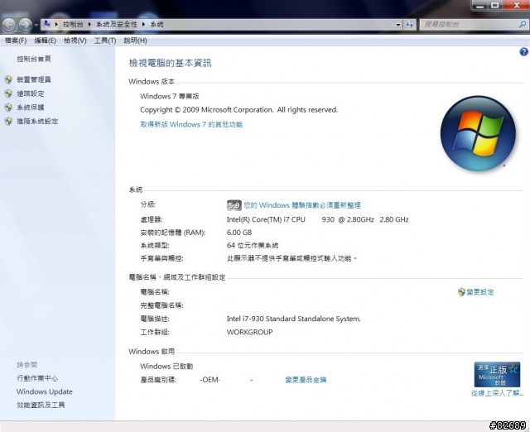This screenshot has height=432, width=530.
Task: Open 遠端設定 in the sidebar
Action: point(31,94)
